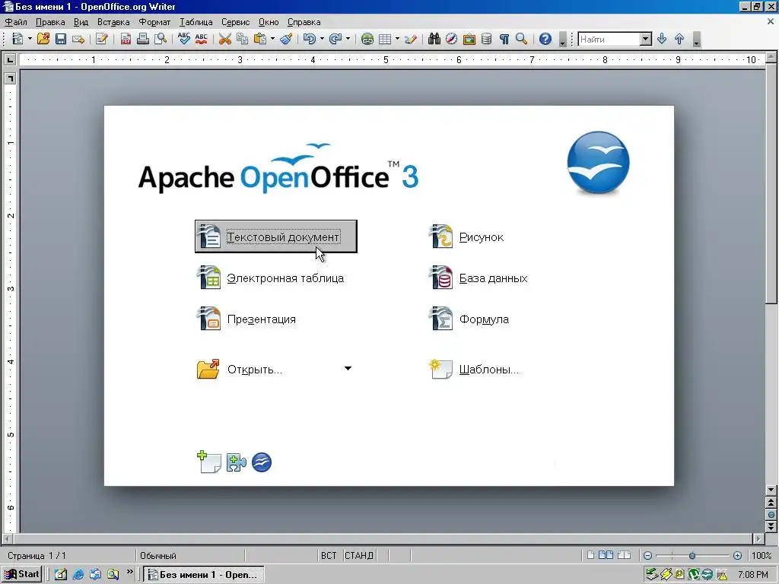The image size is (779, 584).
Task: Toggle Nonprinting Characters with the pilcrow icon
Action: 504,39
